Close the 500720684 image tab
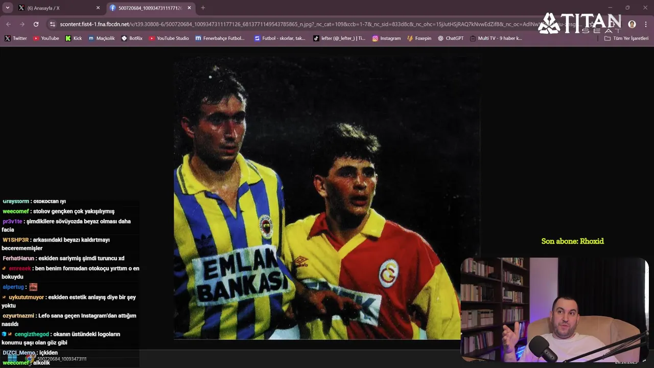The width and height of the screenshot is (654, 368). click(190, 8)
